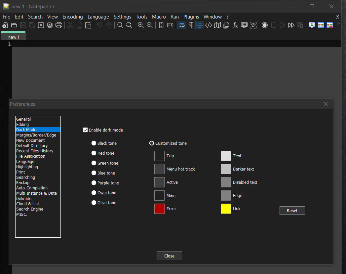This screenshot has width=346, height=274.
Task: Click the Show all characters pilcrow icon
Action: click(x=191, y=25)
